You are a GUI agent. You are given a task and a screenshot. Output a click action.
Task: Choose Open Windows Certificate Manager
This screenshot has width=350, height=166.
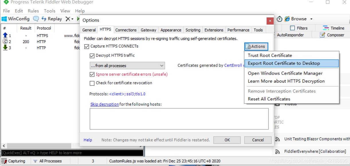(x=292, y=73)
